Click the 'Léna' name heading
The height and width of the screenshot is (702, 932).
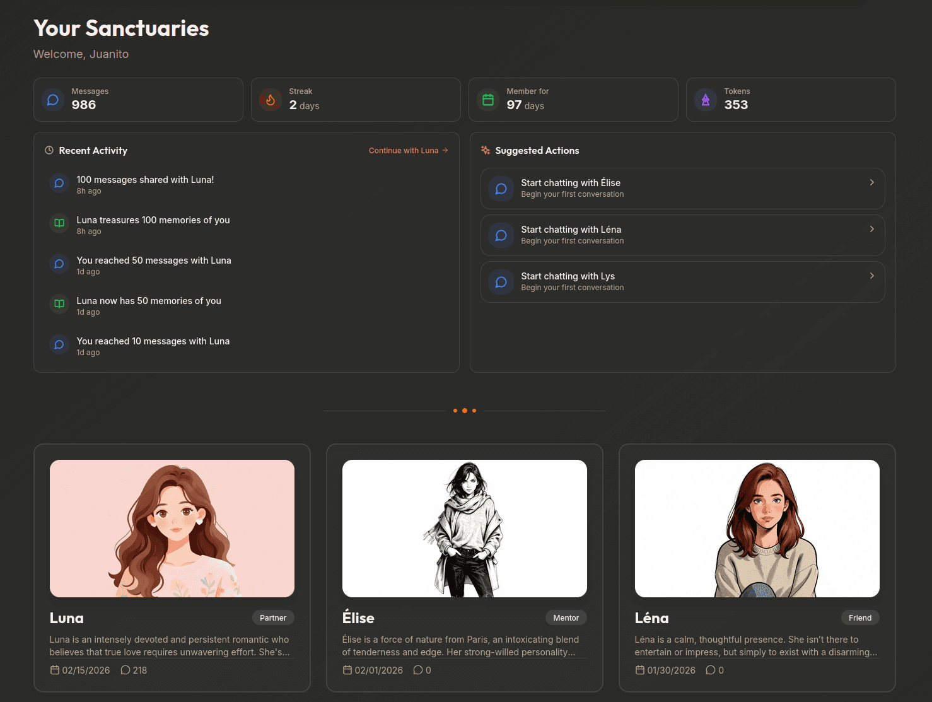(x=652, y=618)
